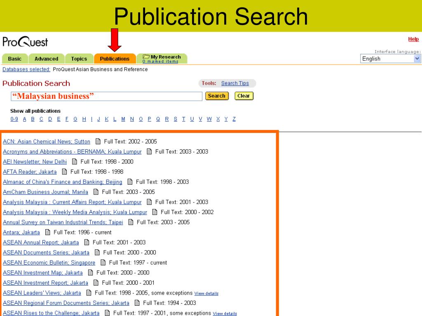Open Antara; Jakarta publication
The height and width of the screenshot is (316, 422).
coord(21,232)
